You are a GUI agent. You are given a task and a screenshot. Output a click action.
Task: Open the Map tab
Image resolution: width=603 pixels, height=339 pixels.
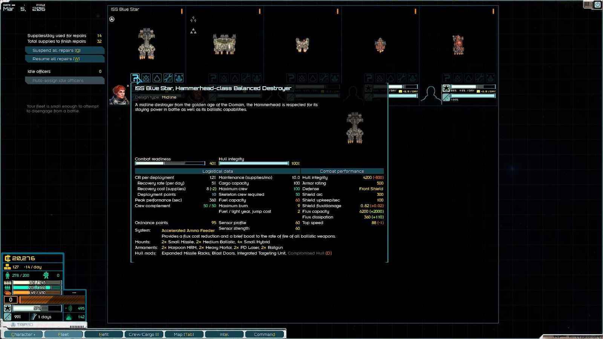[x=184, y=334]
